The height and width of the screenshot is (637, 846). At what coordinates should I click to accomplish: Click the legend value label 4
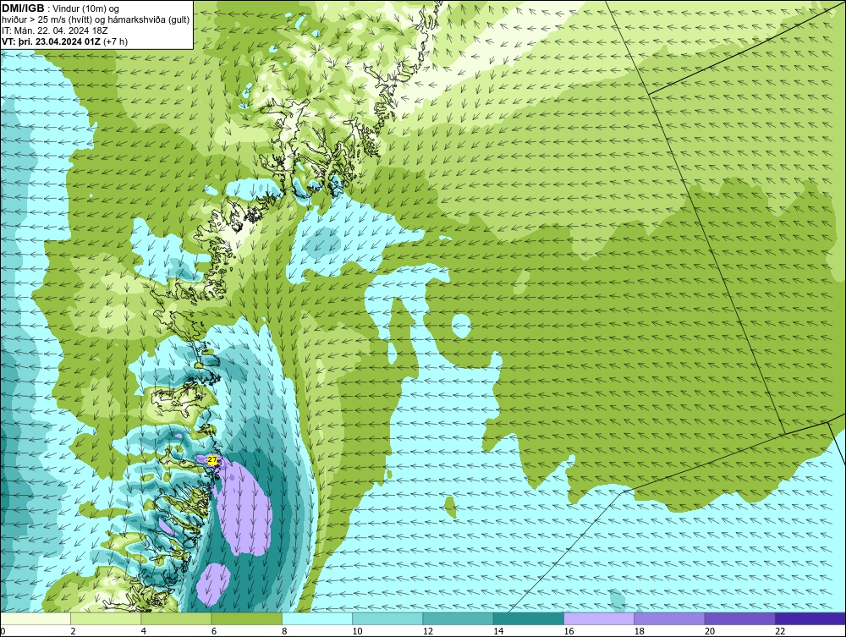(144, 632)
